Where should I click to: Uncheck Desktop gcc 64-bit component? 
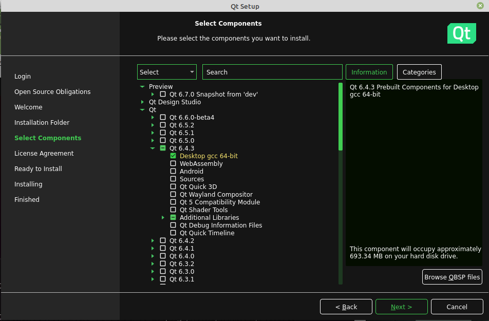click(x=173, y=156)
